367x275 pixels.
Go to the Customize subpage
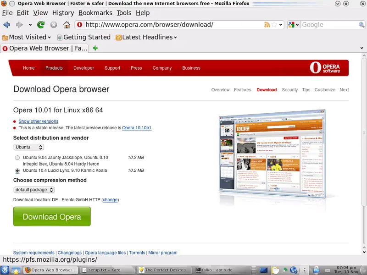point(325,90)
